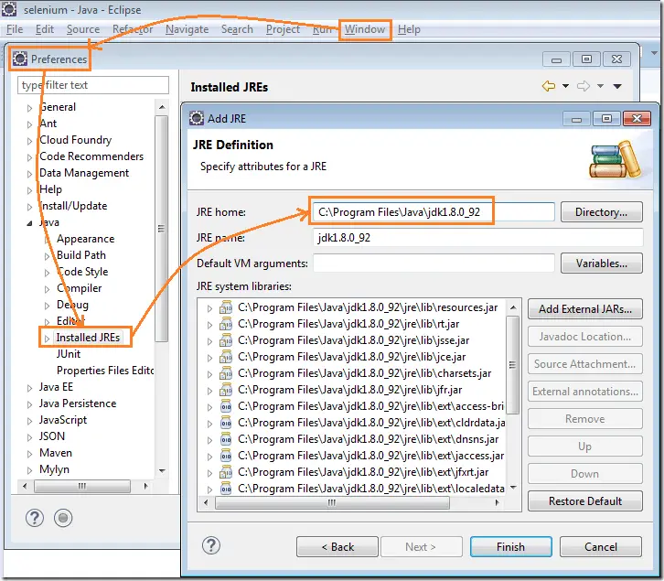Open the view menu triangle in Preferences header
The width and height of the screenshot is (664, 581).
(617, 86)
